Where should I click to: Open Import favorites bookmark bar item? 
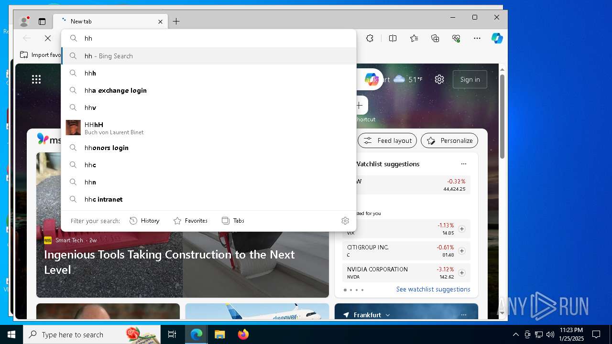[x=41, y=55]
